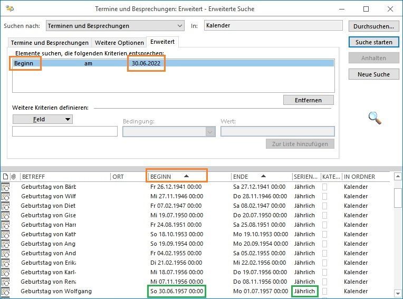Click 'Zur Liste hinzufügen' button
The width and height of the screenshot is (403, 299).
[300, 144]
